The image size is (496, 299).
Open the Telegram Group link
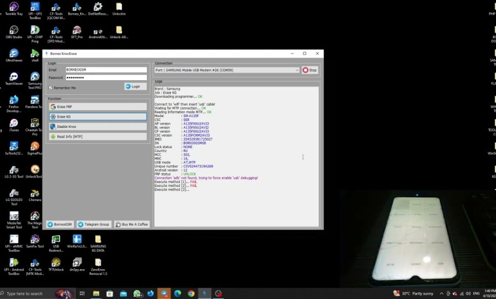click(93, 224)
